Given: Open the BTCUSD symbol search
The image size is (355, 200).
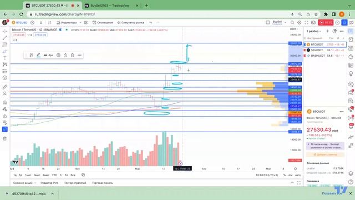Looking at the screenshot, I should [20, 22].
